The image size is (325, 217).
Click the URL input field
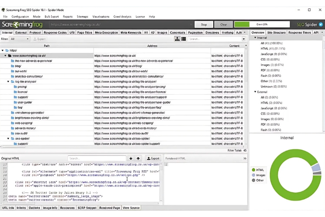119,24
